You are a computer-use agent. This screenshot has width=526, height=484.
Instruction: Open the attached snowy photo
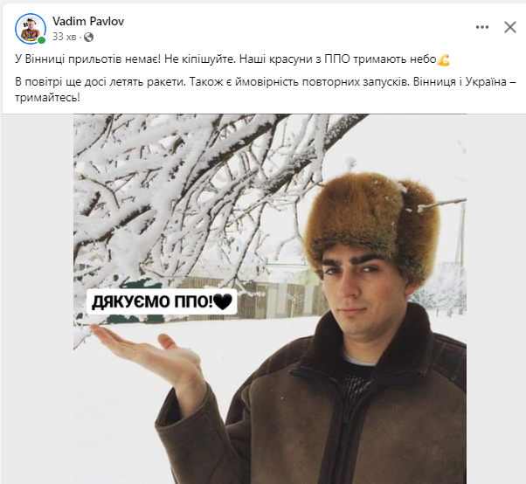tap(270, 299)
